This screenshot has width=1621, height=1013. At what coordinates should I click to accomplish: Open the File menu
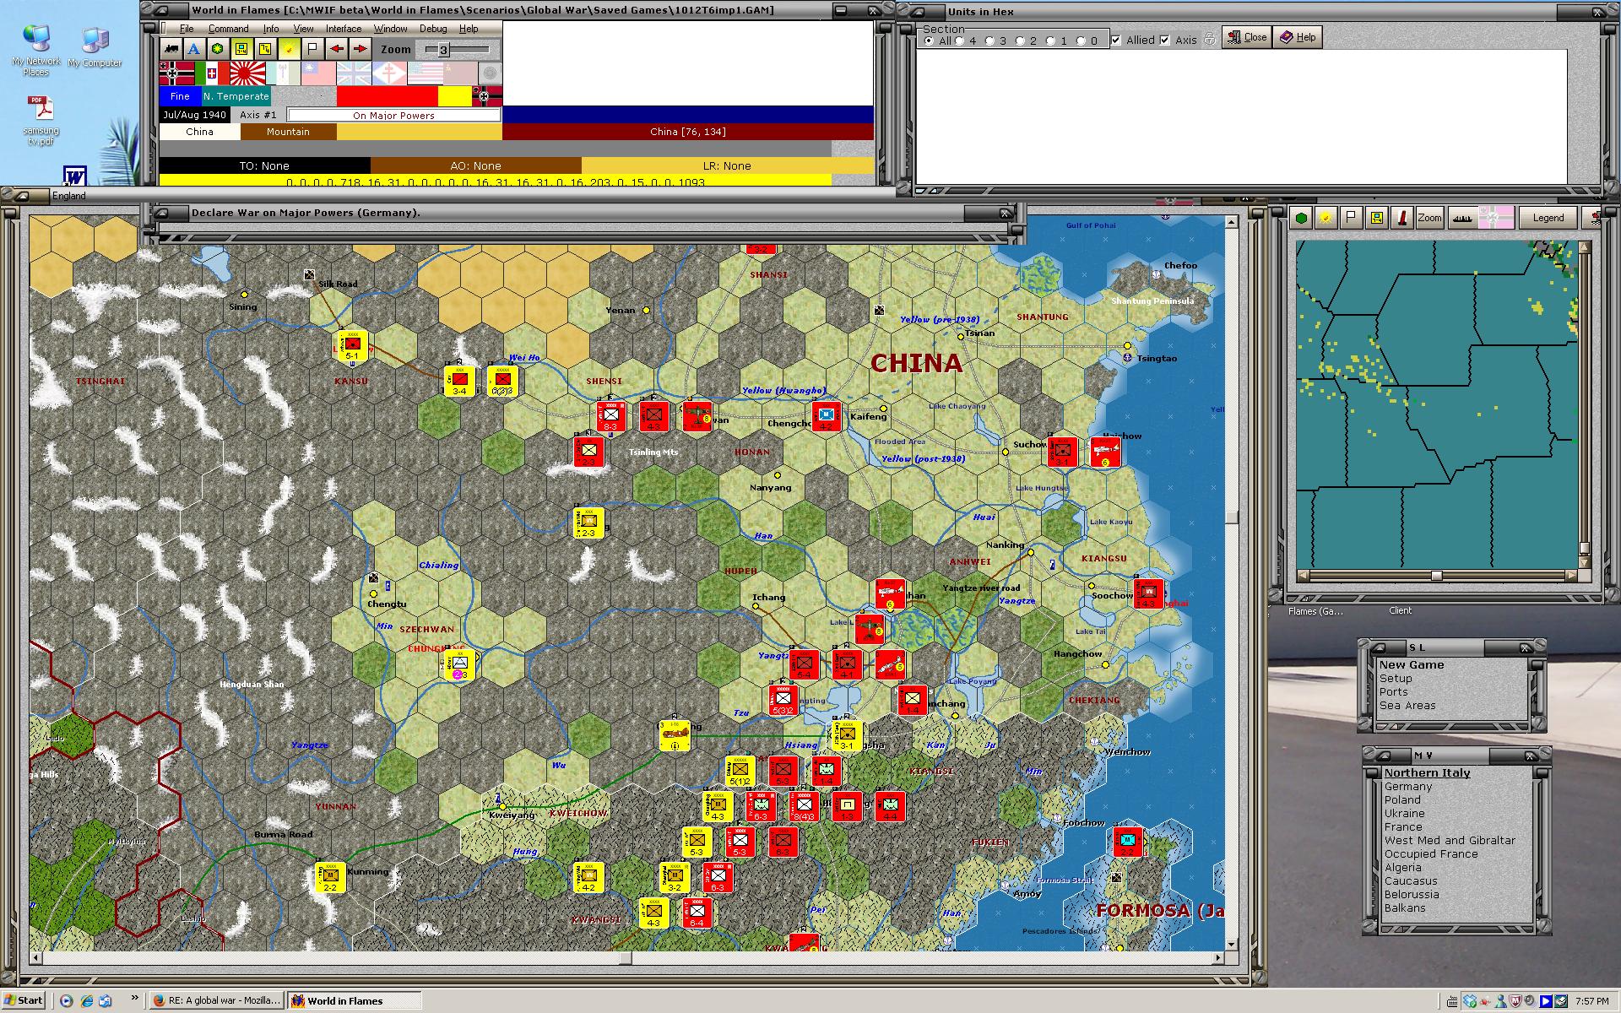click(187, 29)
